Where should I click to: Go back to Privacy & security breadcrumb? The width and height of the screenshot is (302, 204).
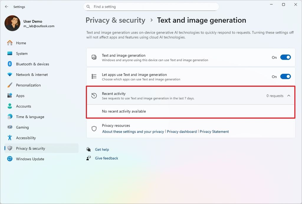[115, 20]
